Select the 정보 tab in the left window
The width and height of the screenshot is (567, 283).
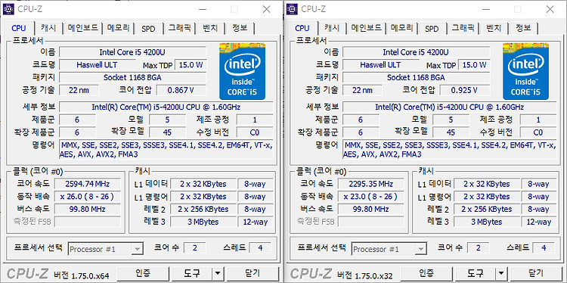coord(240,28)
